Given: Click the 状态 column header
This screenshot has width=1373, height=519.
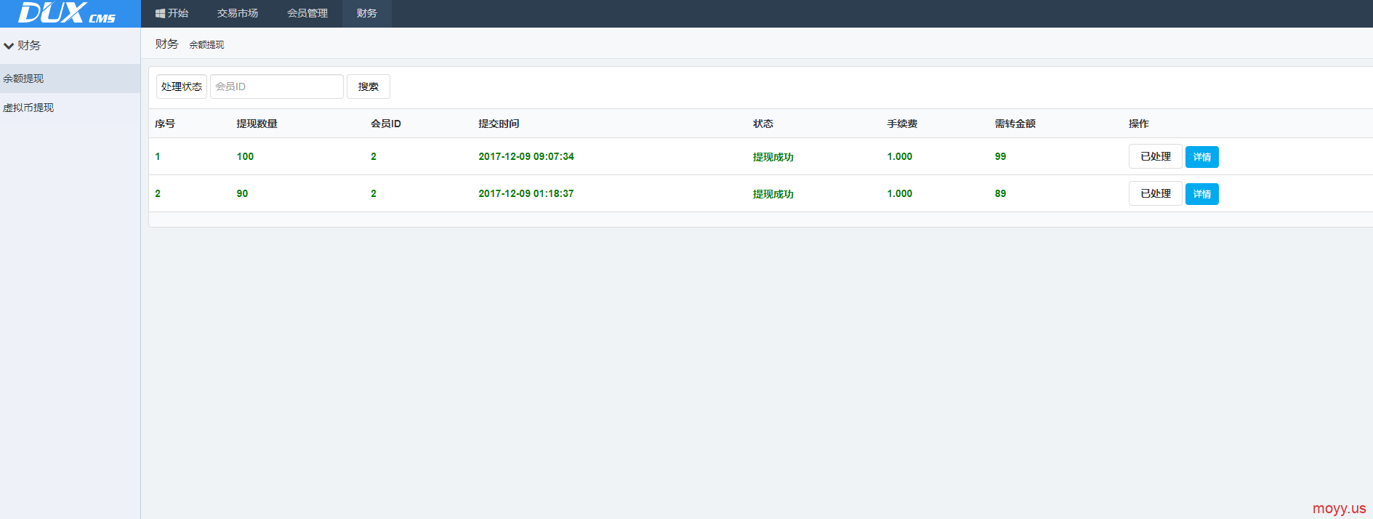Looking at the screenshot, I should coord(763,124).
